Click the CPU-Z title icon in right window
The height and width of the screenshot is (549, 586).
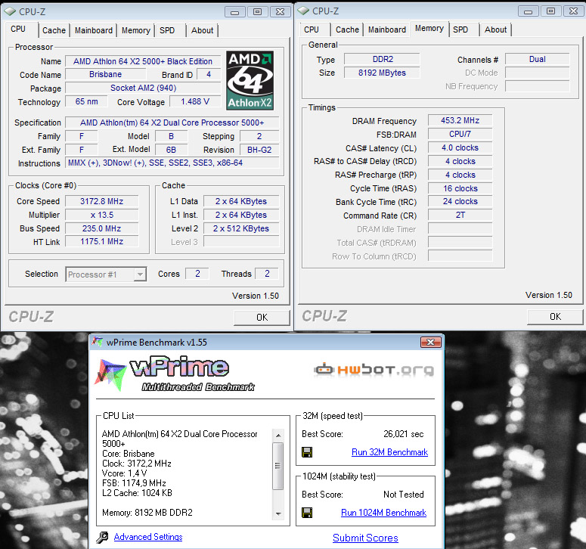pyautogui.click(x=303, y=11)
